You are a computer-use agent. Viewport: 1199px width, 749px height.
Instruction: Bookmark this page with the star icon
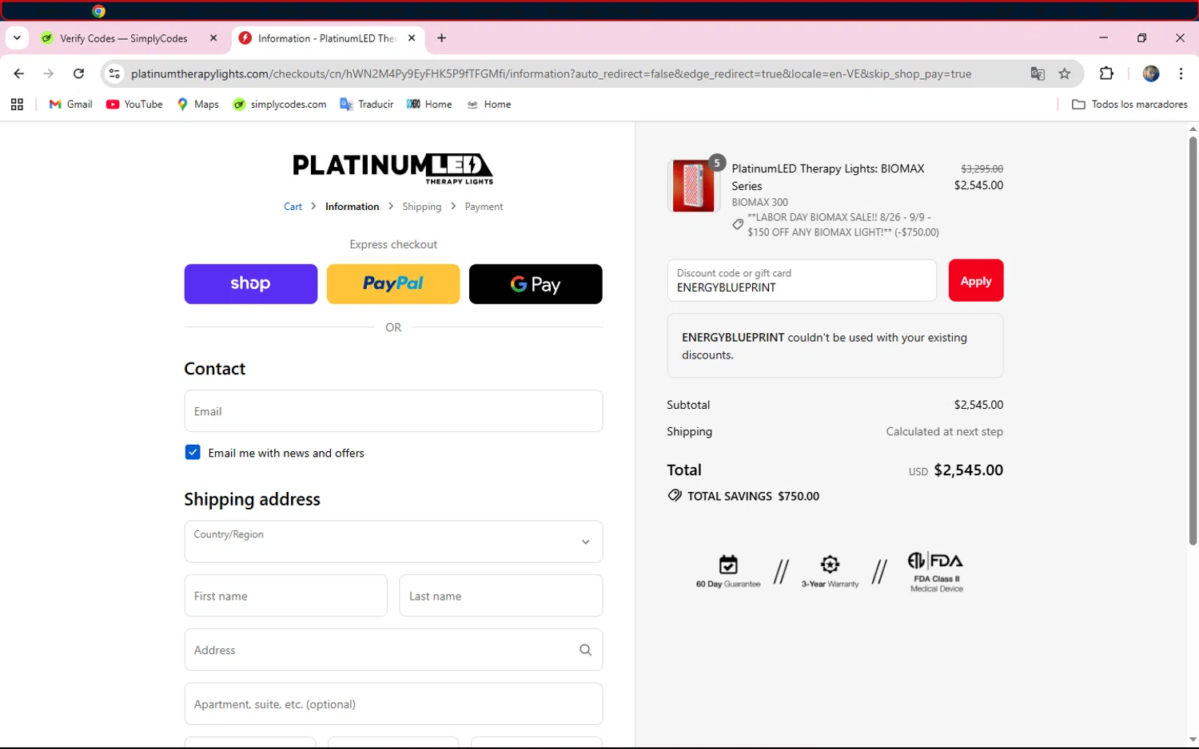(x=1065, y=73)
